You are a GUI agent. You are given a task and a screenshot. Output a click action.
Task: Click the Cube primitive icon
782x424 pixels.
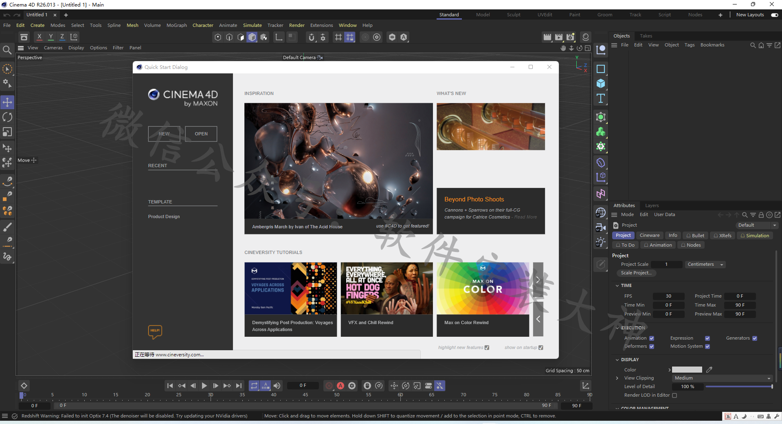tap(601, 84)
